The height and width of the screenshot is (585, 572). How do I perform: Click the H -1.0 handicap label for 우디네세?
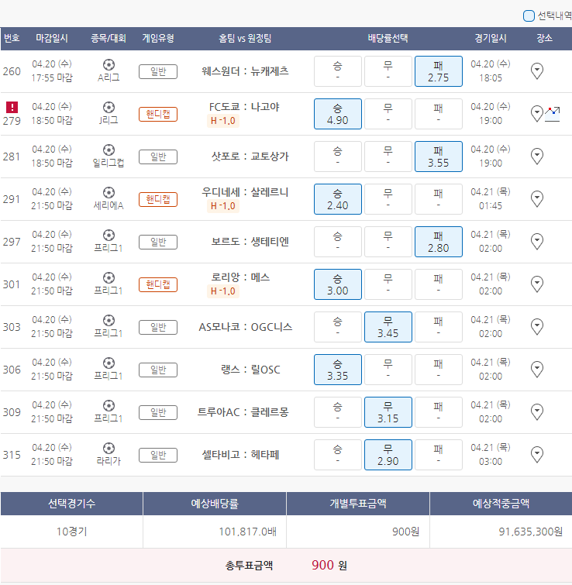(x=222, y=205)
